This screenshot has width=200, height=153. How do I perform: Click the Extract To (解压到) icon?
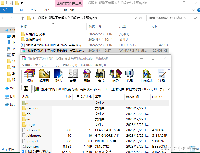click(44, 76)
